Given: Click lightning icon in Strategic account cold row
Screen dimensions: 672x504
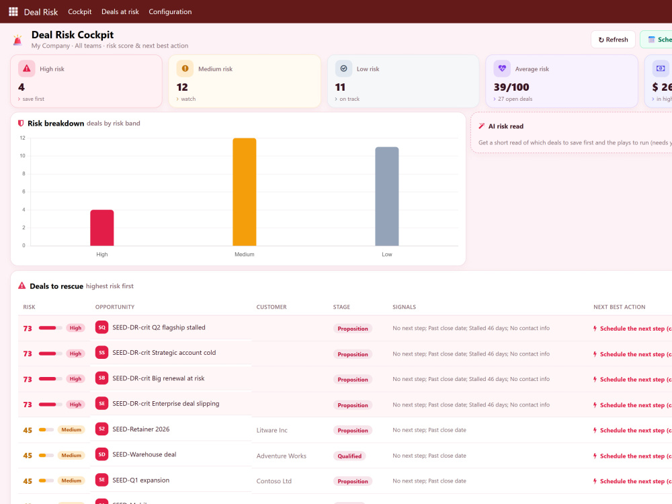Looking at the screenshot, I should [595, 354].
